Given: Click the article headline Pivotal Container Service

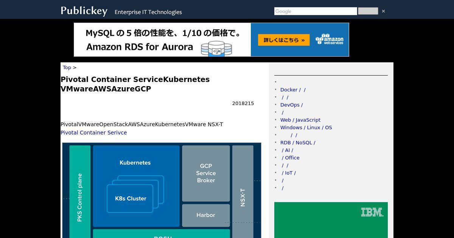Looking at the screenshot, I should pos(135,84).
